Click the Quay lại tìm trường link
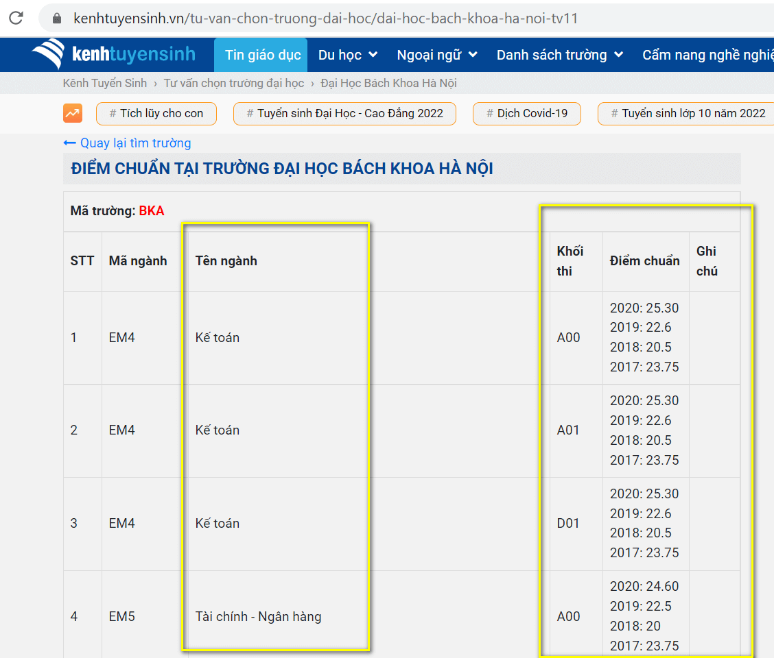774x658 pixels. tap(135, 143)
